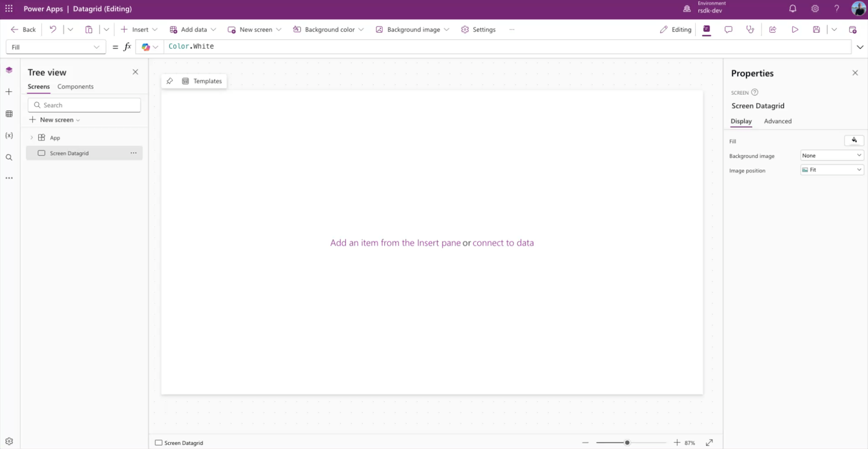
Task: Open the Comments icon
Action: [x=728, y=30]
